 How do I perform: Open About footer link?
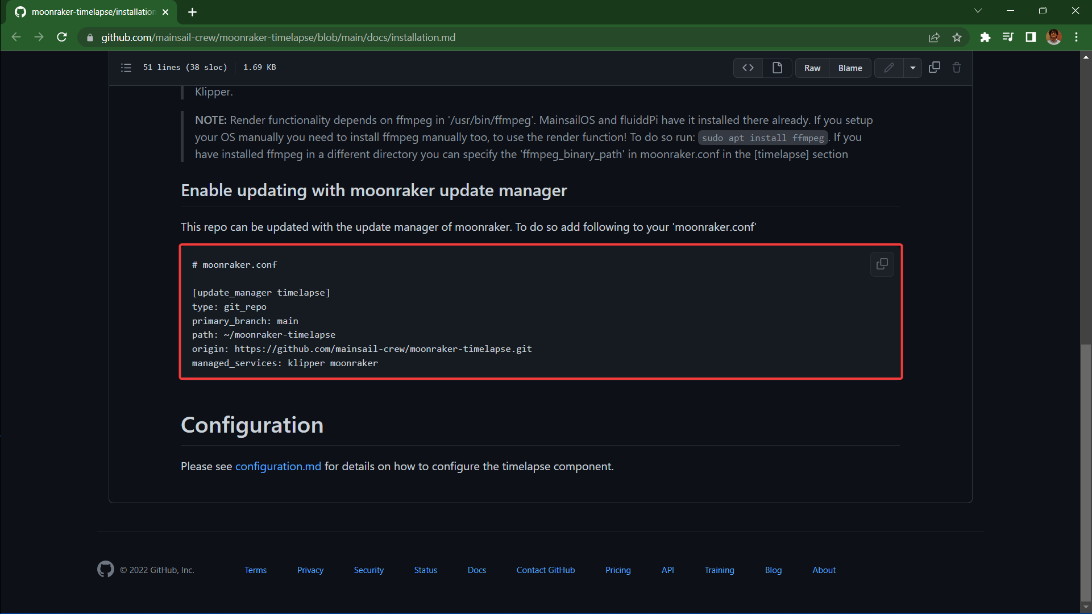click(824, 570)
